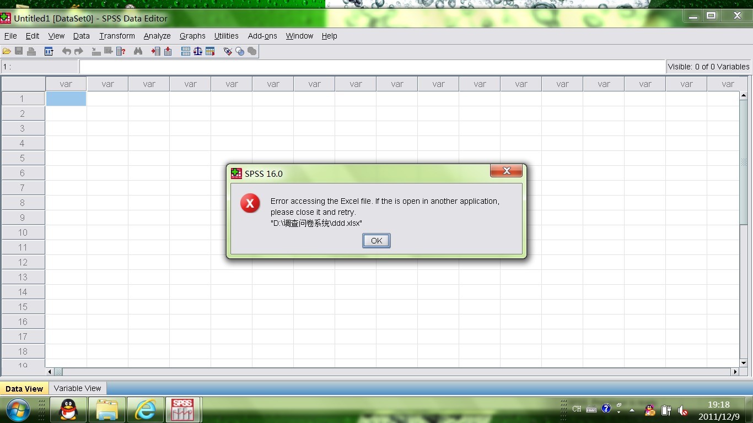
Task: Click the Save File toolbar icon
Action: coord(19,51)
